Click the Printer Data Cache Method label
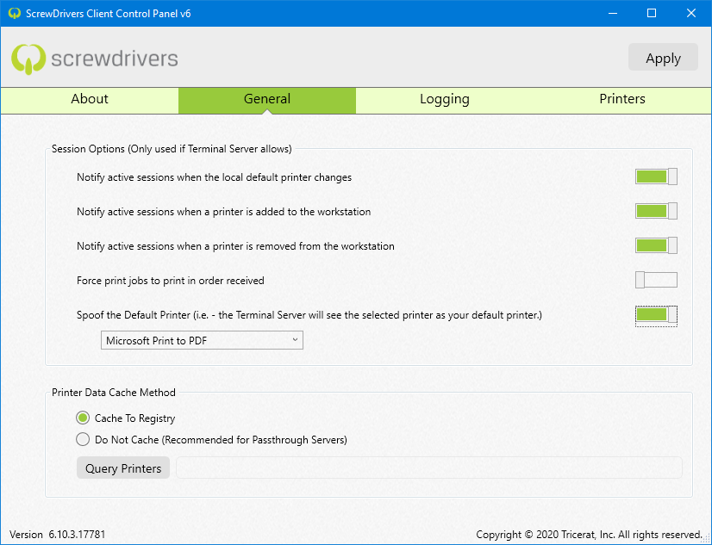The image size is (712, 545). (114, 393)
